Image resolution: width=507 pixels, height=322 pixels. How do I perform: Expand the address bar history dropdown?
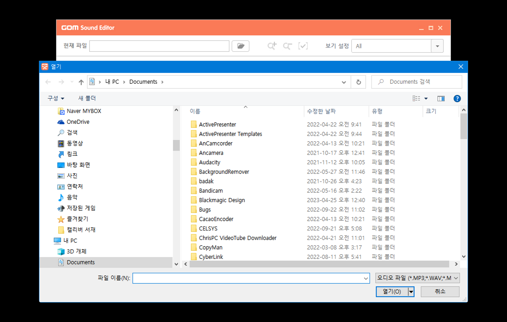[x=344, y=82]
